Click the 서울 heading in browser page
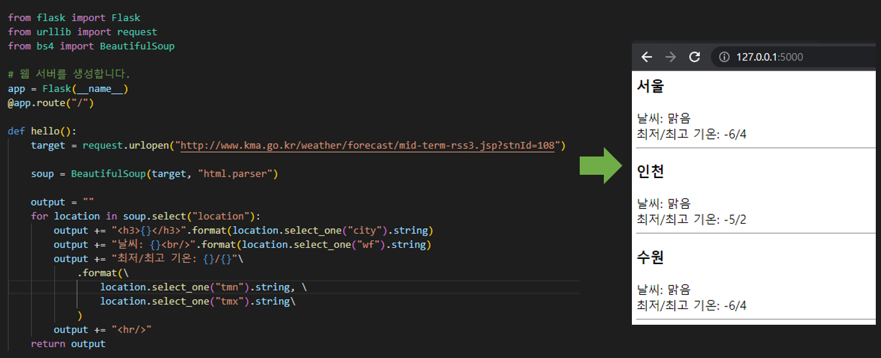This screenshot has width=881, height=358. [x=650, y=85]
